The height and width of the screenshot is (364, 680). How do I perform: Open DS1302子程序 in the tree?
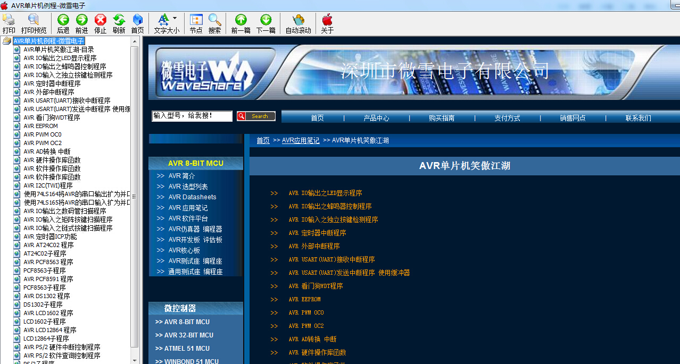pyautogui.click(x=43, y=304)
